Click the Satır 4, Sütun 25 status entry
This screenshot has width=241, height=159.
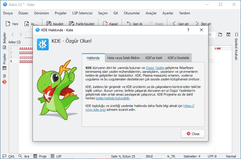(x=123, y=156)
